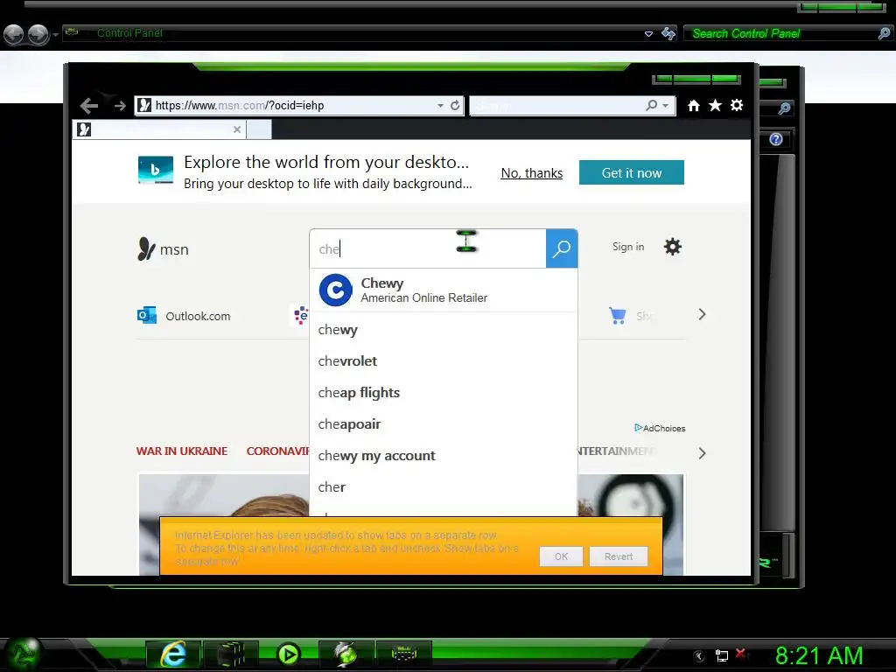Open a new tab in Internet Explorer
This screenshot has height=672, width=896.
click(259, 129)
